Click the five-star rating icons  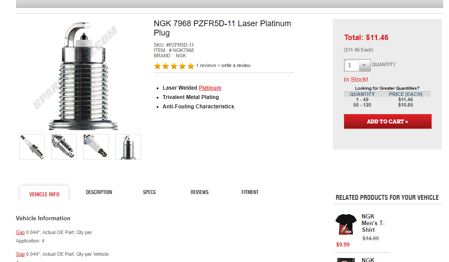click(174, 66)
